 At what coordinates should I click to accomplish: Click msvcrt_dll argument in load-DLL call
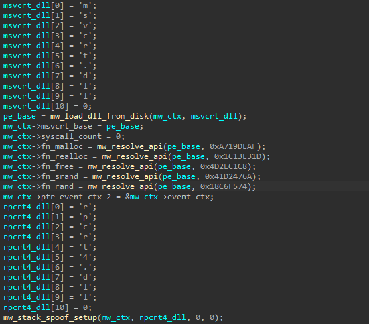coord(214,116)
